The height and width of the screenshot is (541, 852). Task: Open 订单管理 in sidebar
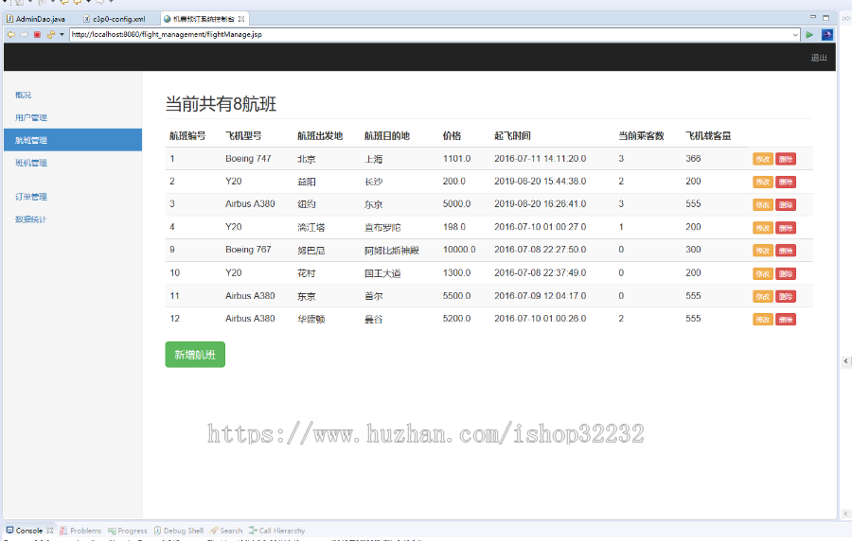click(31, 197)
